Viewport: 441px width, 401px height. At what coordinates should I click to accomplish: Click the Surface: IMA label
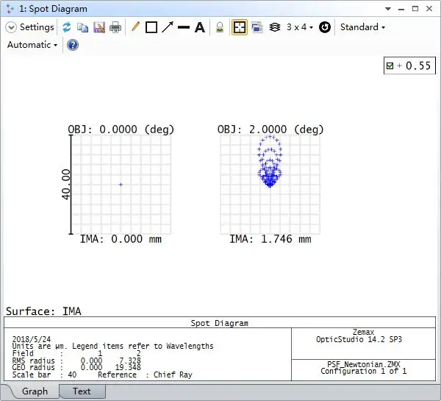tap(43, 311)
